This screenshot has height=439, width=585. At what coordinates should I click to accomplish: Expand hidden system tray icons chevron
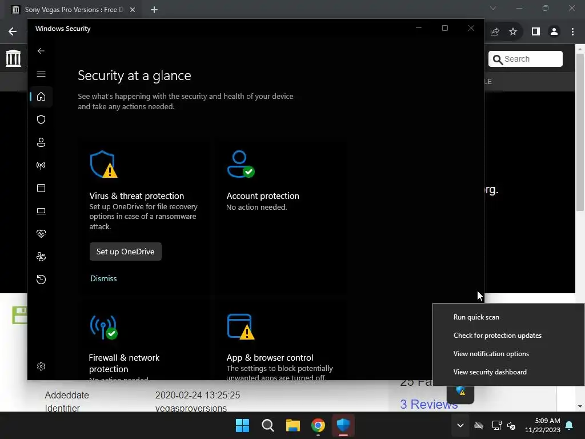(460, 425)
